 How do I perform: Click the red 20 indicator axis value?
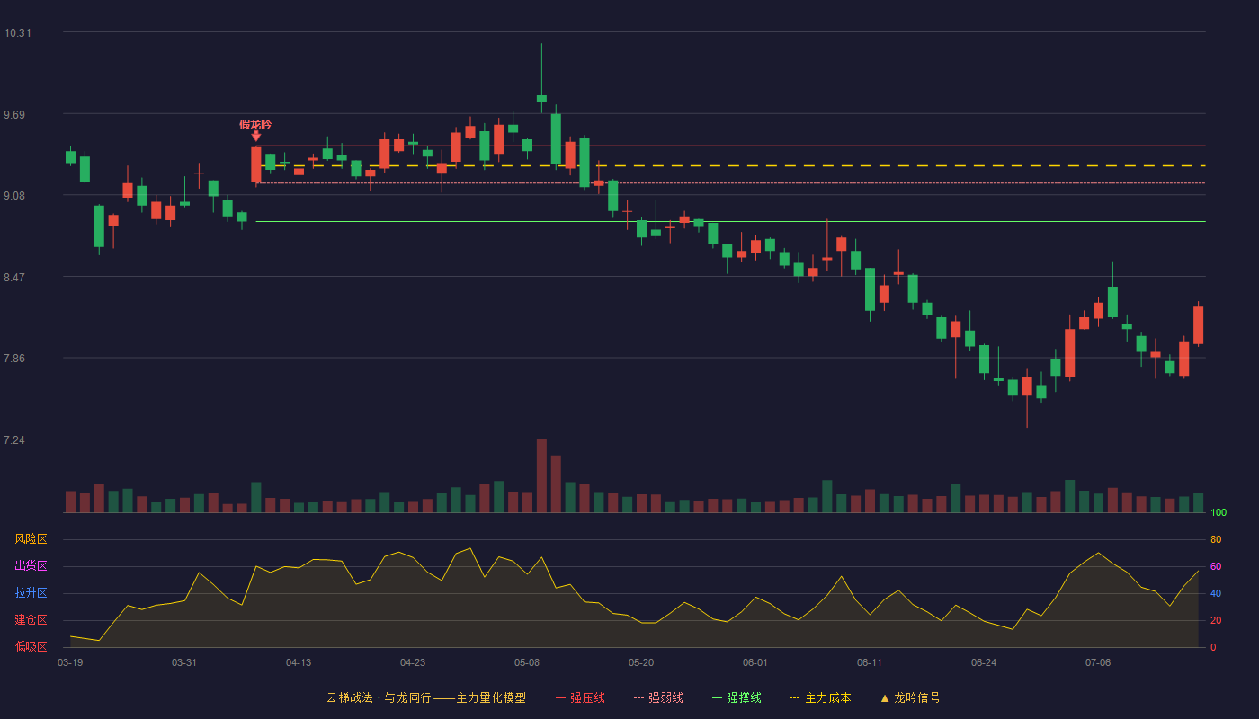click(1216, 620)
